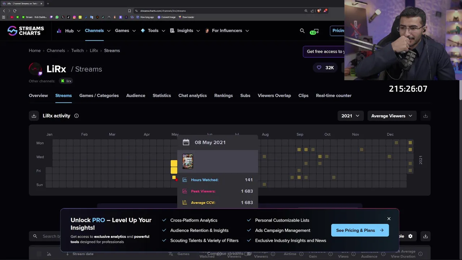Switch to the Statistics tab
Viewport: 462px width, 260px height.
pos(162,96)
